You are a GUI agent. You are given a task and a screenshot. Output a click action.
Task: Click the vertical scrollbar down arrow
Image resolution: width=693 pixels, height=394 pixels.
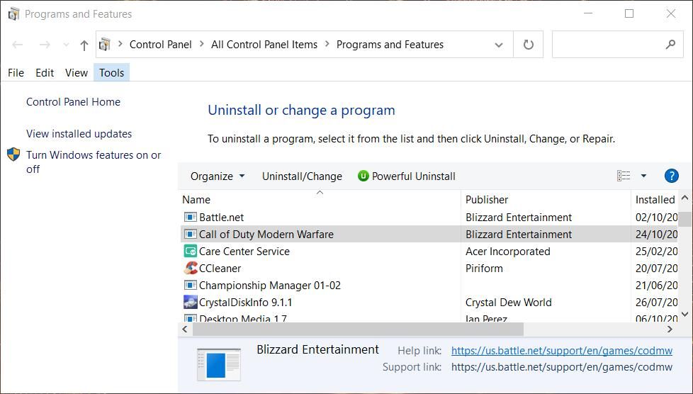coord(685,314)
